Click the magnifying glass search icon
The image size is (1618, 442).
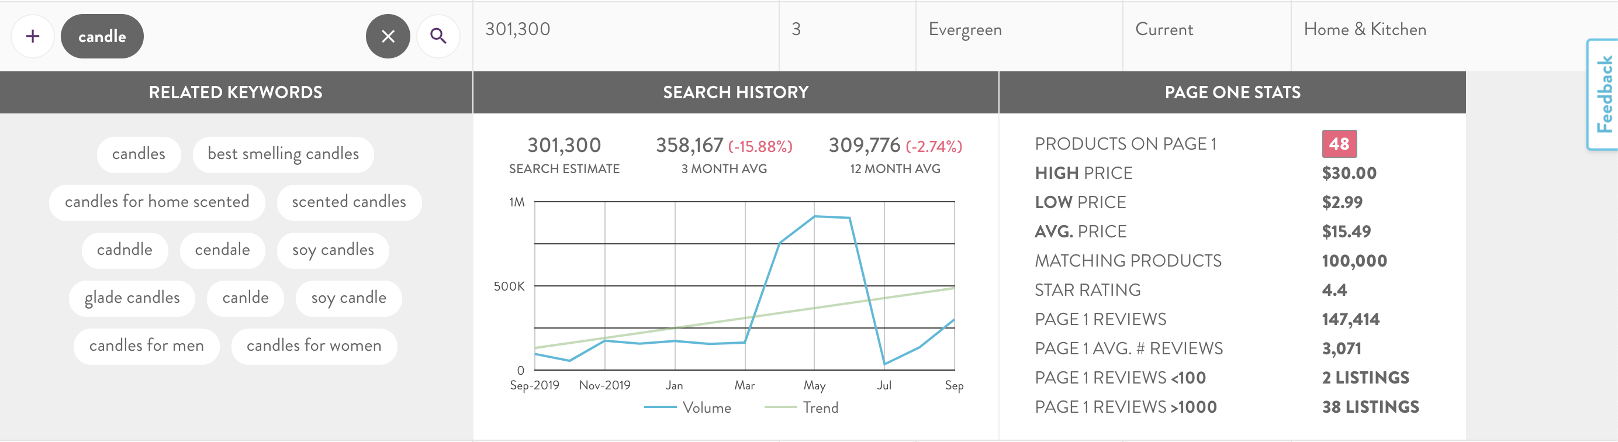(438, 36)
